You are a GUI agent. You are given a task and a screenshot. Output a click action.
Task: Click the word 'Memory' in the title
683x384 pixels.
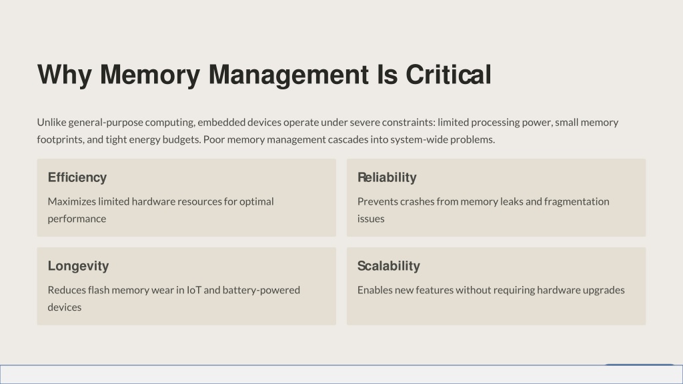150,75
